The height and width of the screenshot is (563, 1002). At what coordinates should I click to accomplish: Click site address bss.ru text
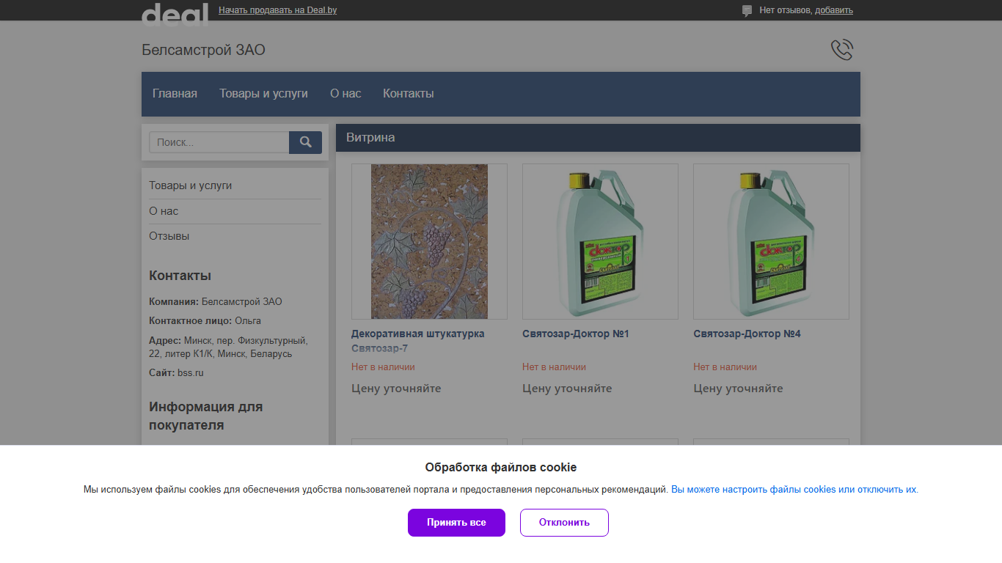190,373
